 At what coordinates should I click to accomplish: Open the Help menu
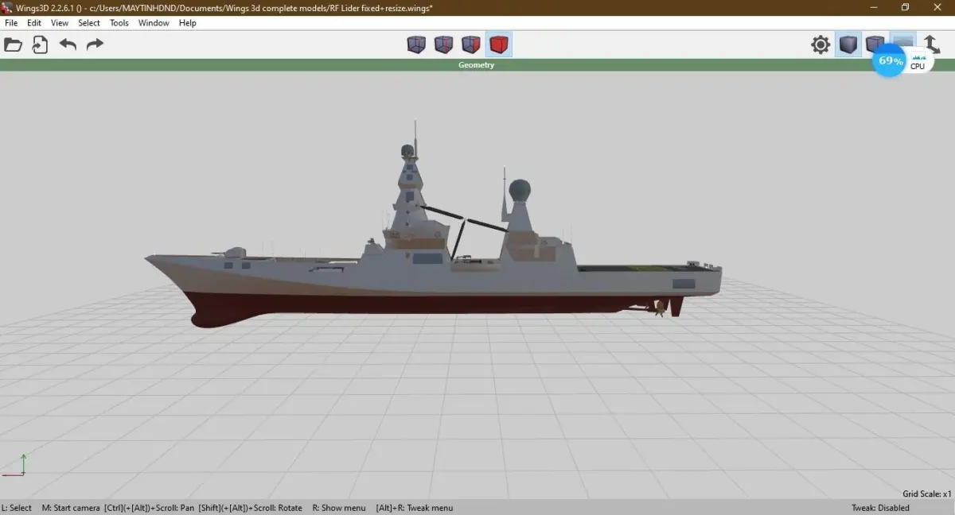point(188,23)
